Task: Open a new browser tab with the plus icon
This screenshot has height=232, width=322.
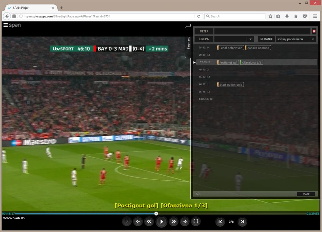Action: [61, 8]
